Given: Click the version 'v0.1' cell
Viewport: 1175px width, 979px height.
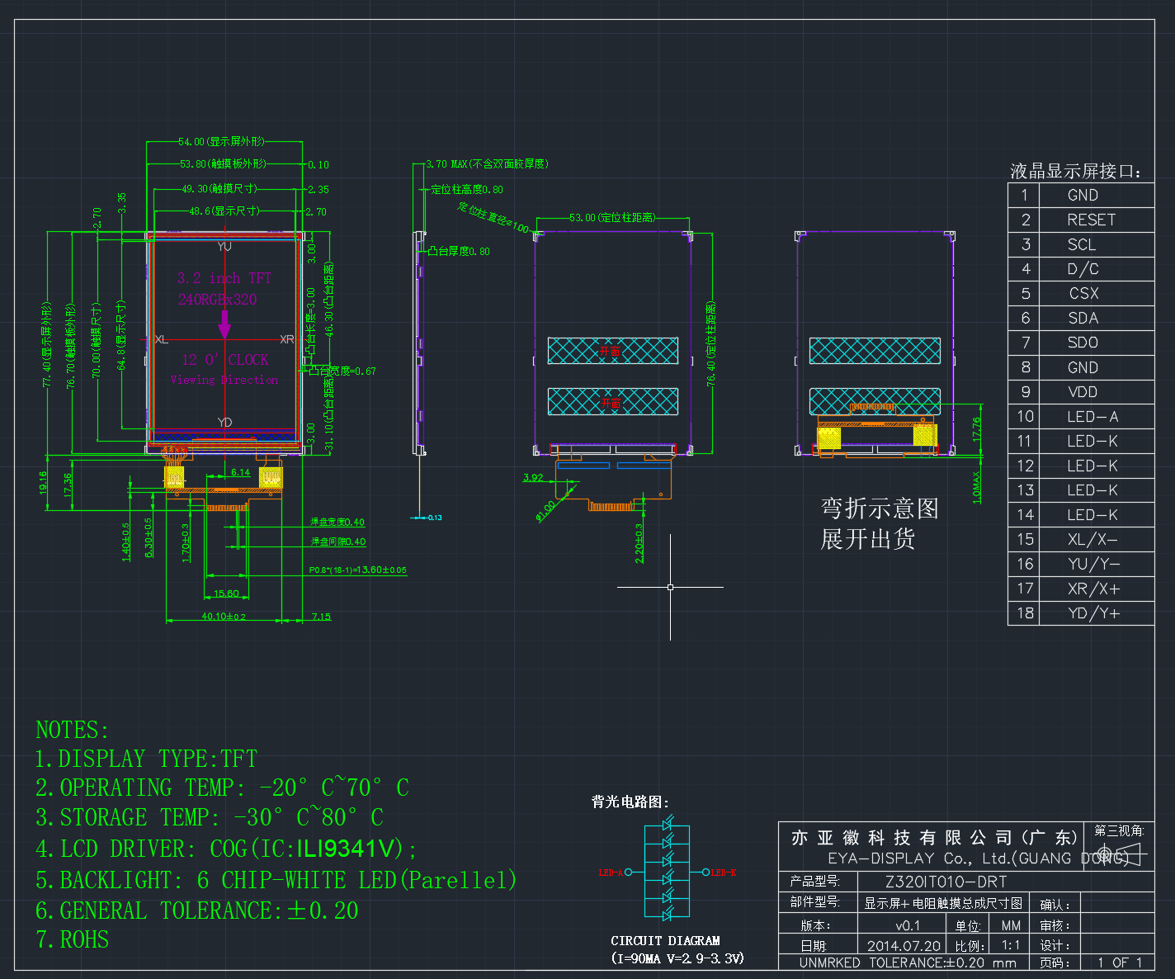Looking at the screenshot, I should click(908, 925).
